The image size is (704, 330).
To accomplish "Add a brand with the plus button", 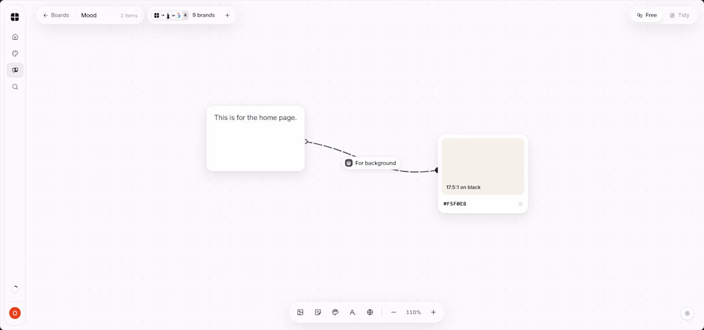I will (x=227, y=15).
